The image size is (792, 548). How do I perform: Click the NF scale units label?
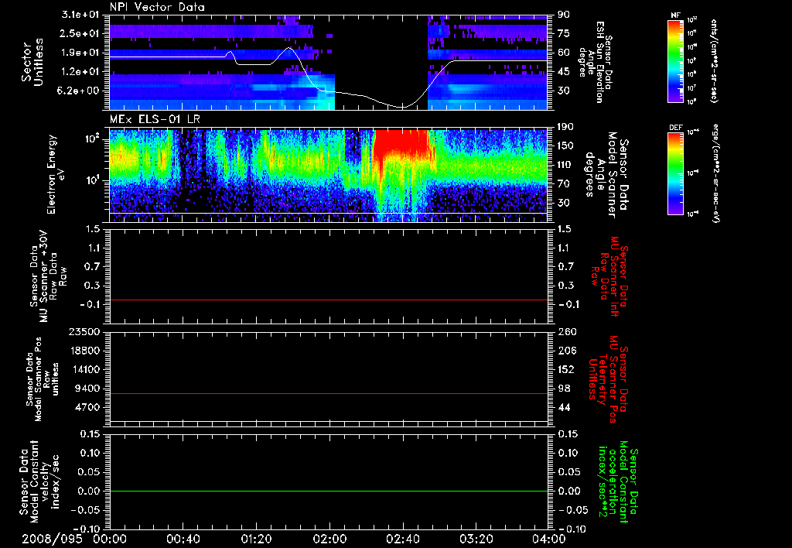point(714,60)
